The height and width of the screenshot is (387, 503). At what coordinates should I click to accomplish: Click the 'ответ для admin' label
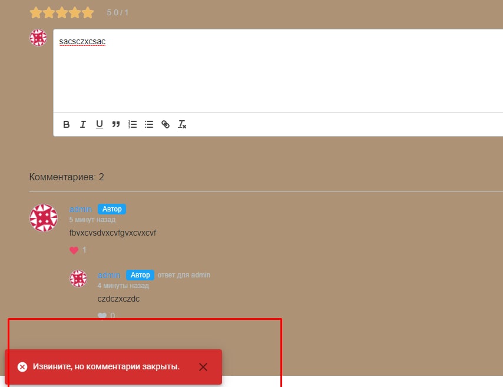click(184, 275)
